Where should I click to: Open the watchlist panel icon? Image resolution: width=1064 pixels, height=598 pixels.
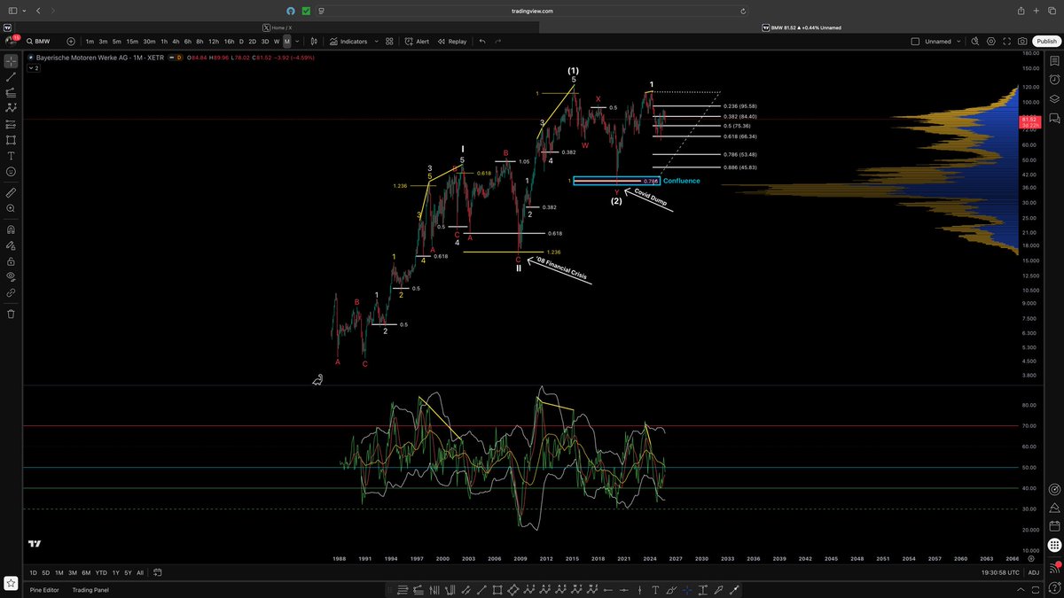point(1054,62)
